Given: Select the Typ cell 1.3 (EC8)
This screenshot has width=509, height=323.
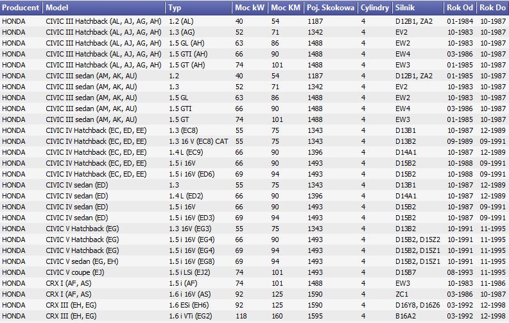Looking at the screenshot, I should (x=184, y=130).
